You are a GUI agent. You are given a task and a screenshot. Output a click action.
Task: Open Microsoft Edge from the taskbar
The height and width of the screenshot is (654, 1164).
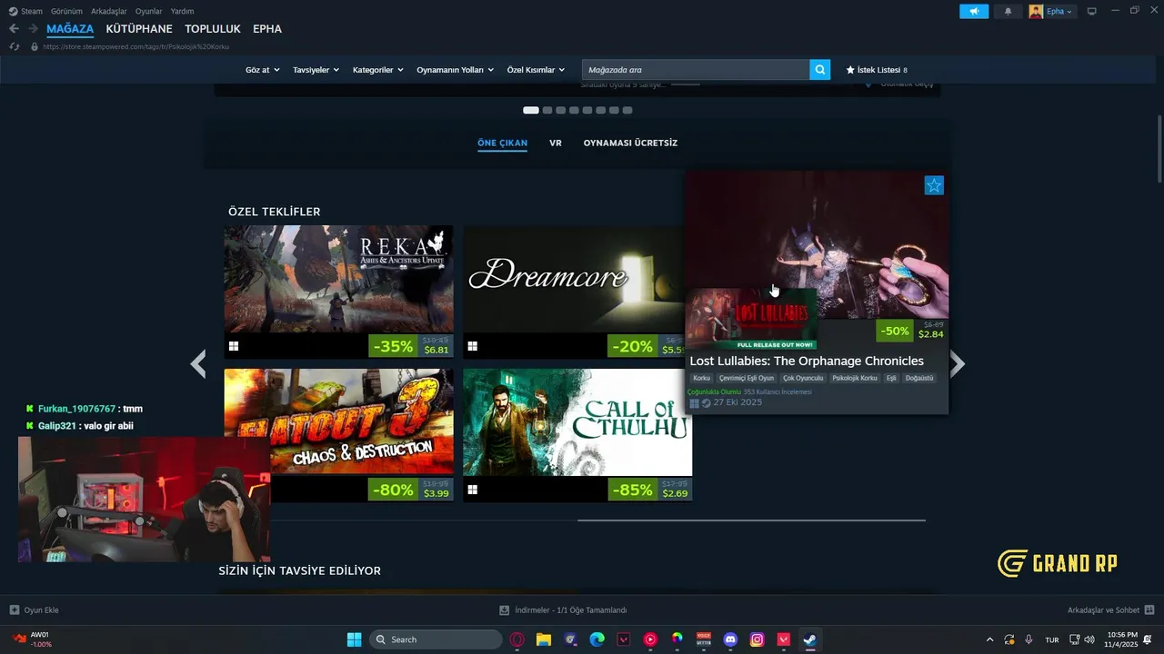click(597, 639)
